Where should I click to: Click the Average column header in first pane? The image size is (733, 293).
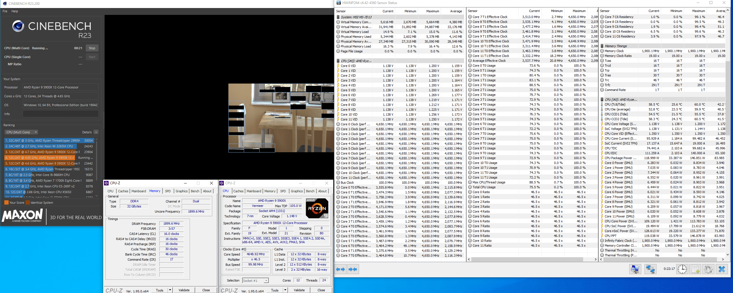456,11
